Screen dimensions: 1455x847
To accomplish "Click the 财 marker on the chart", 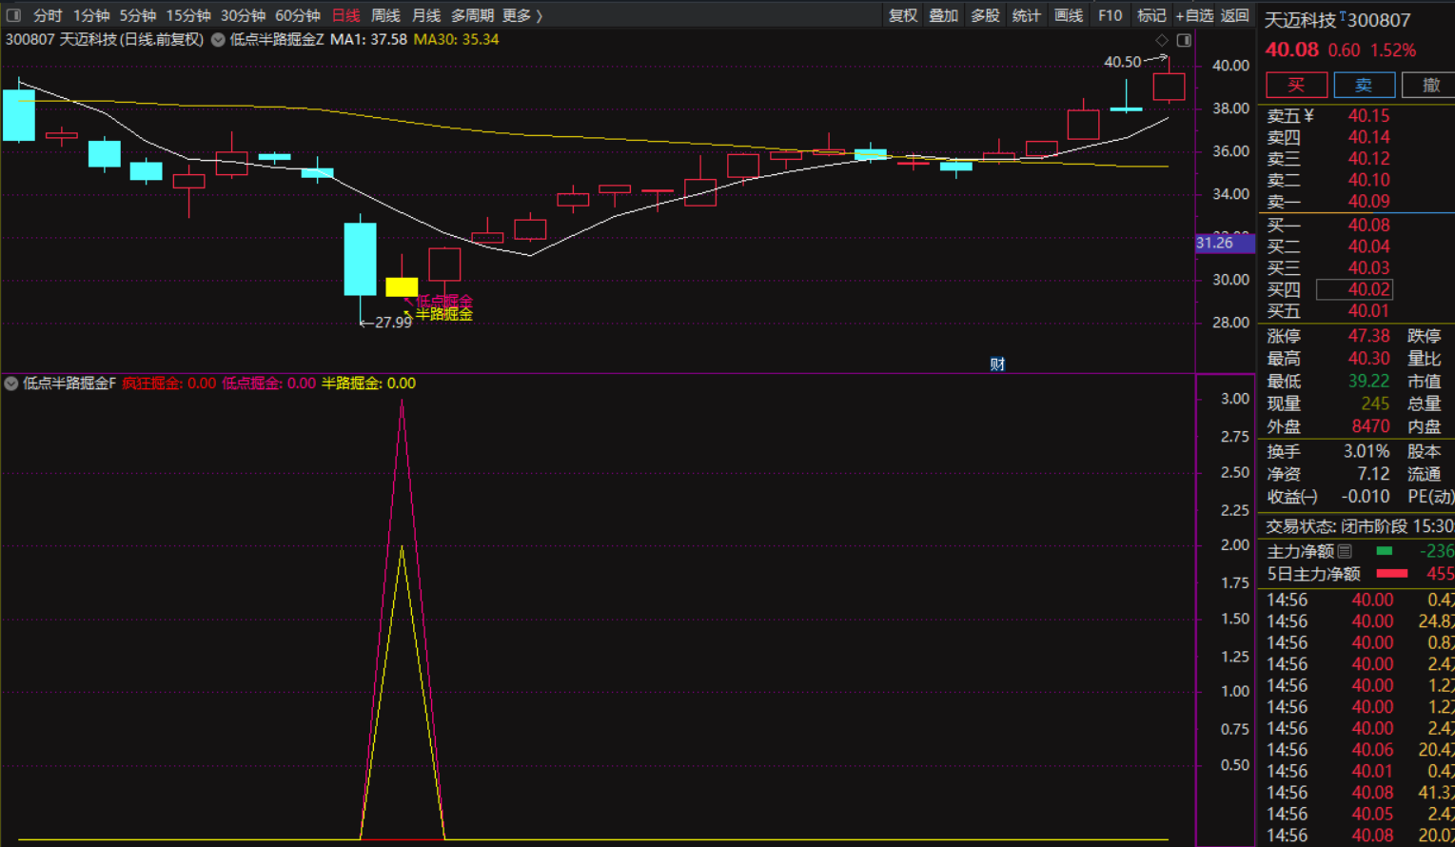I will tap(997, 364).
